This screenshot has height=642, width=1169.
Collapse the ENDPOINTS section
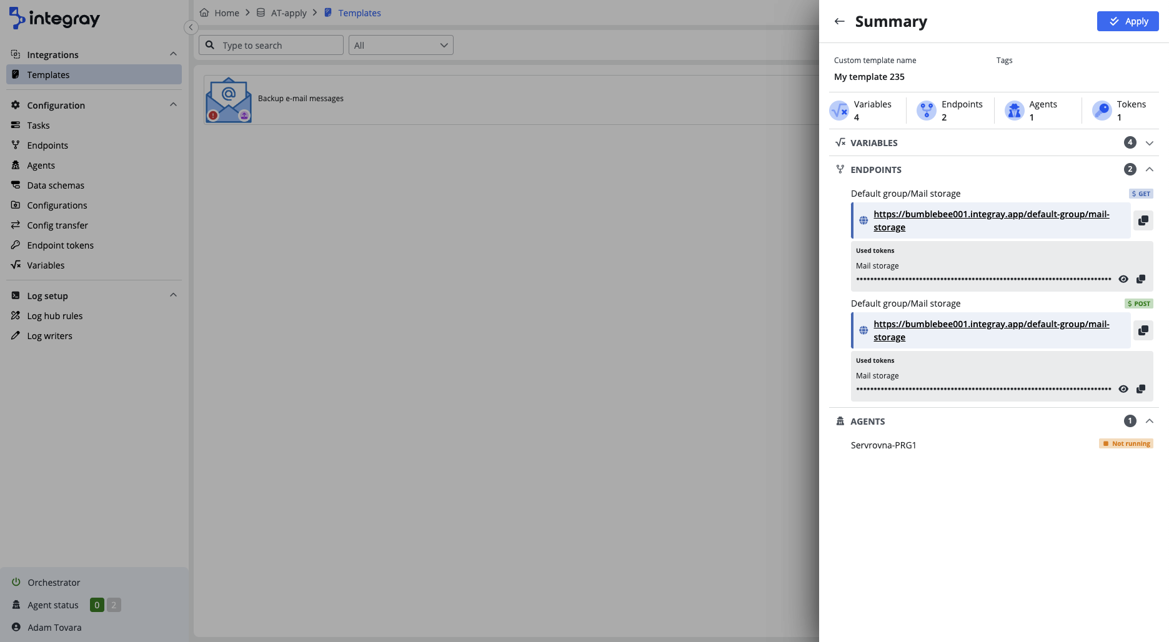[1149, 169]
